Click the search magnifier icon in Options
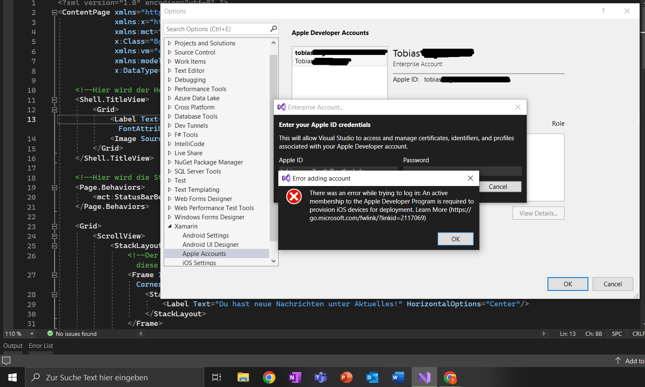The image size is (645, 387). coord(273,29)
